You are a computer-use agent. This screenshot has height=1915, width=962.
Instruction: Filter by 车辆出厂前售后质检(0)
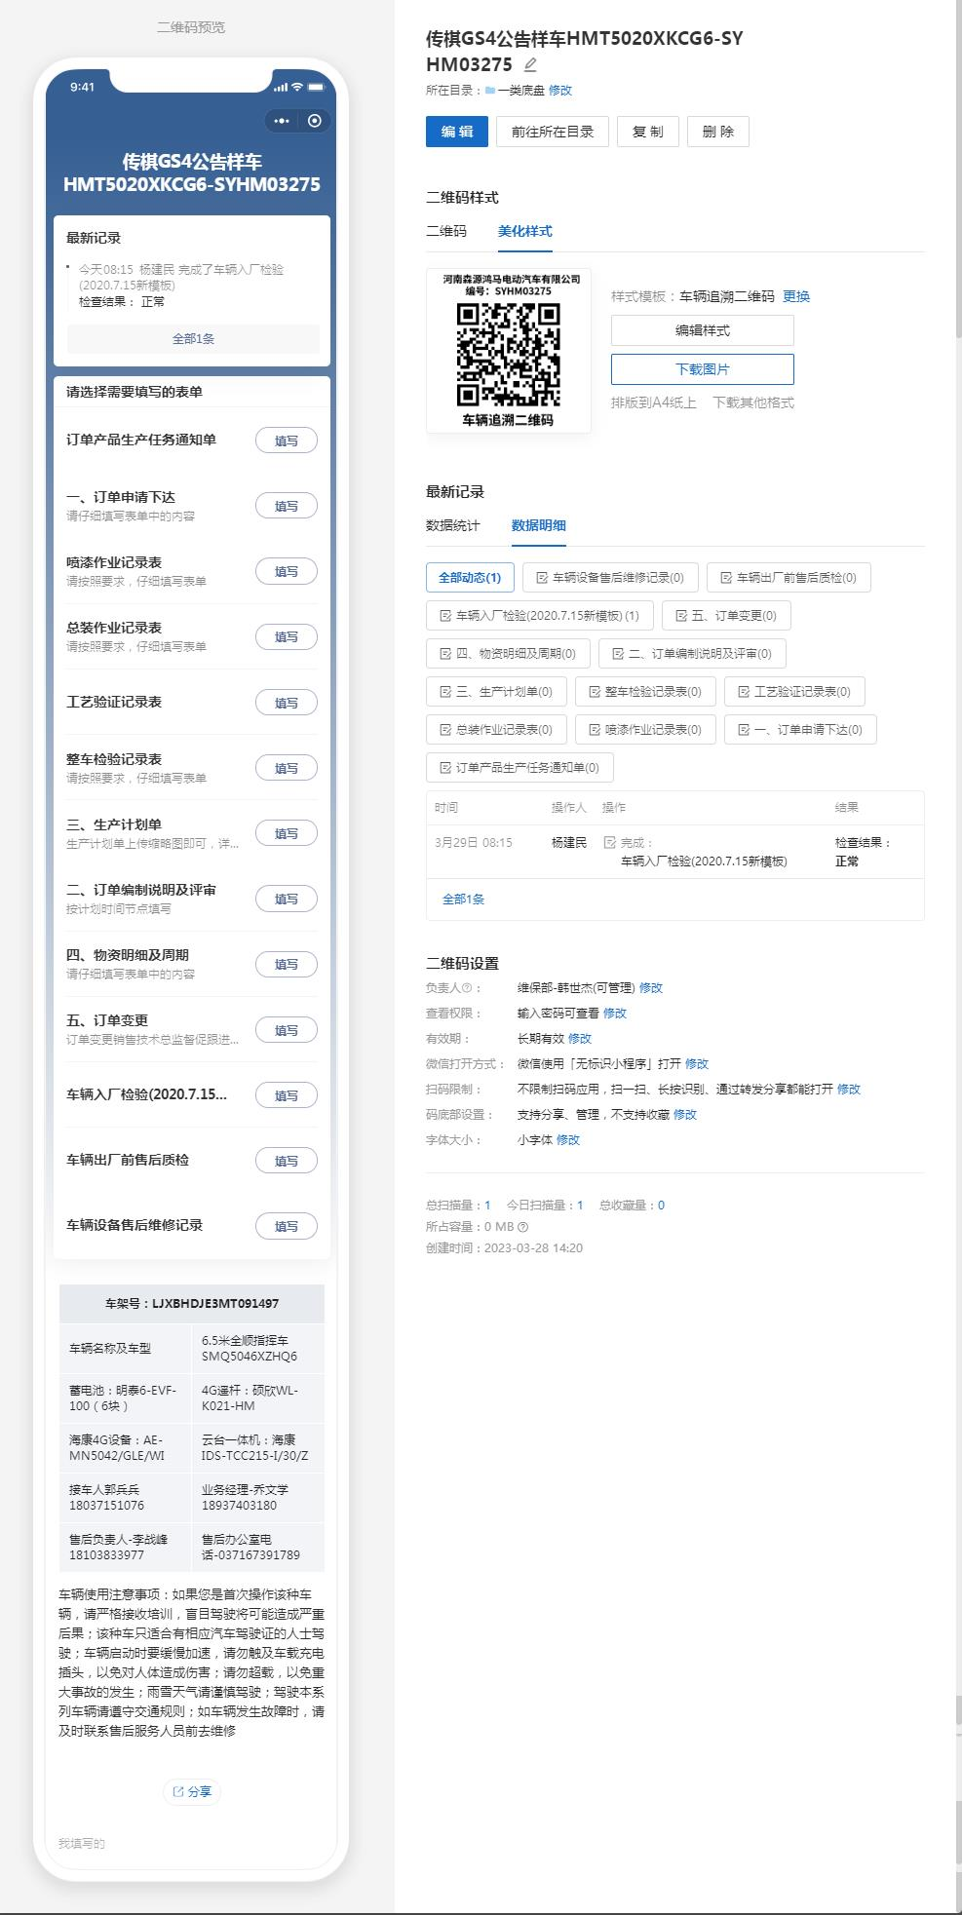click(x=789, y=577)
